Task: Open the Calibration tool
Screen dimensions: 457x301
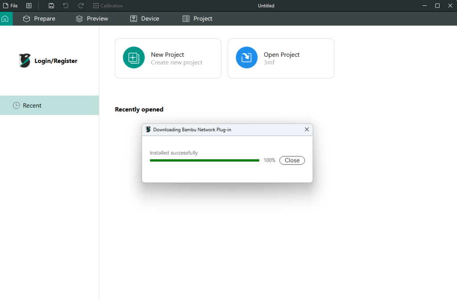Action: [x=108, y=6]
